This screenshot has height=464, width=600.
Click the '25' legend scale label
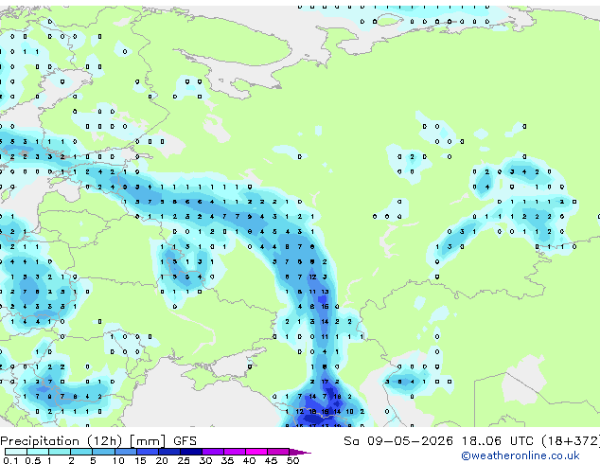coord(184,460)
